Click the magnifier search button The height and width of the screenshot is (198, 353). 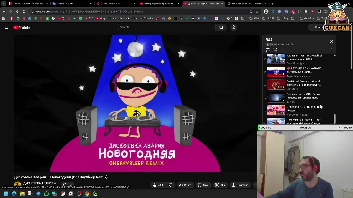tap(221, 27)
